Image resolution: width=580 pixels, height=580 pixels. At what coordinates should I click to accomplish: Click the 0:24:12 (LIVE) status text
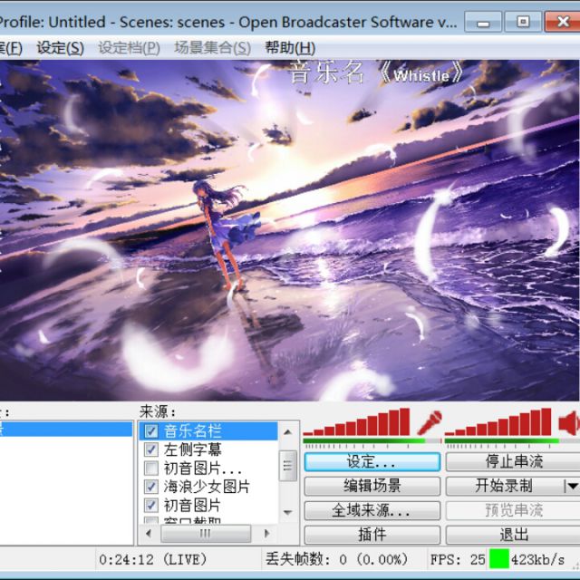[153, 559]
